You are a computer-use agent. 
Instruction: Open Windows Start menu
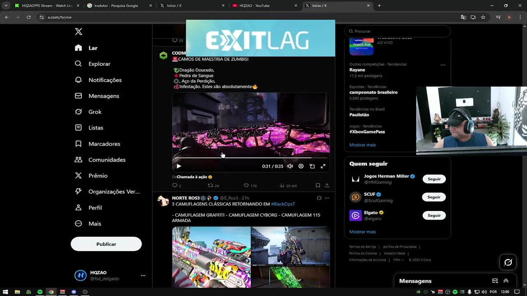[x=5, y=292]
